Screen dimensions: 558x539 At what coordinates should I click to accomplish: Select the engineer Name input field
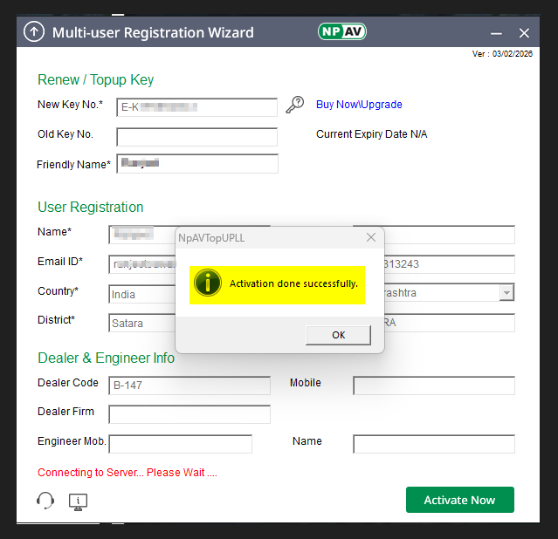433,444
